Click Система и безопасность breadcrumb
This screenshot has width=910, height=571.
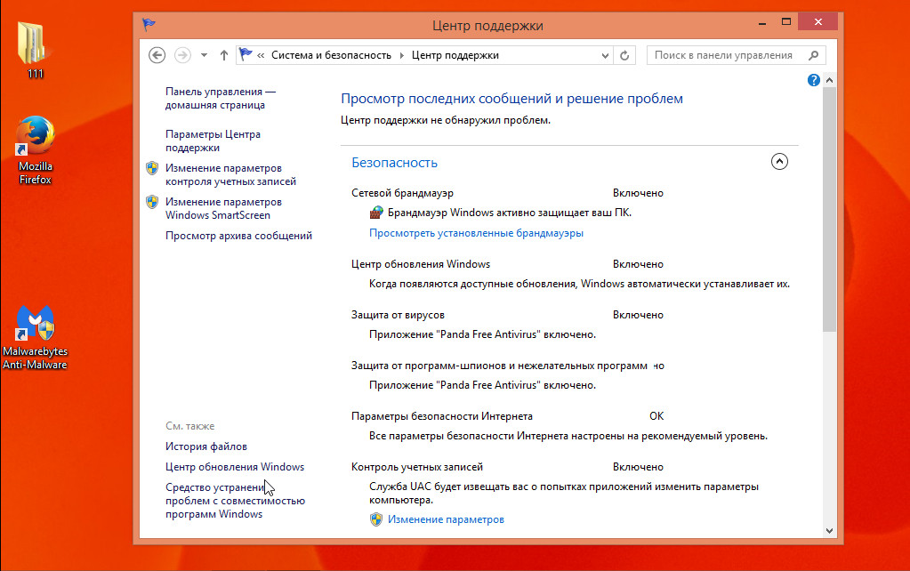point(331,55)
